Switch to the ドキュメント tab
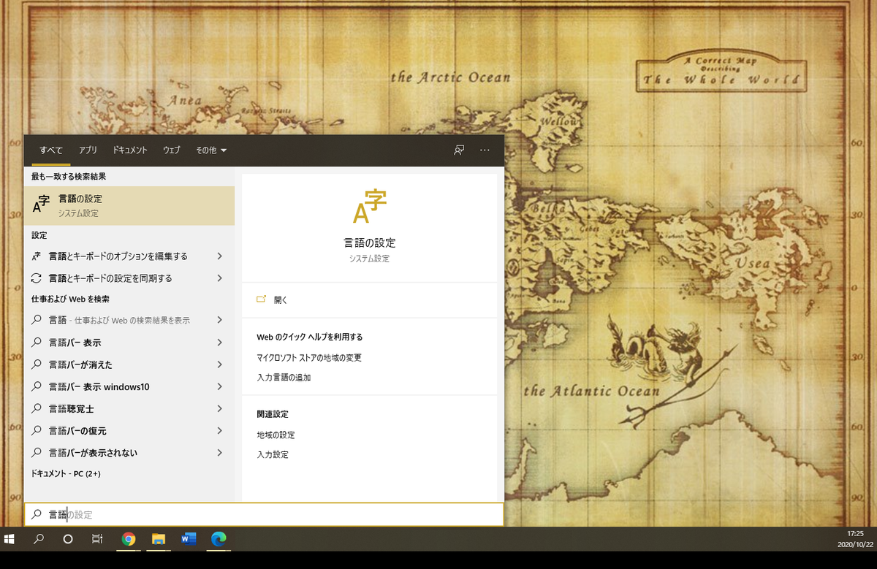Viewport: 877px width, 569px height. click(129, 150)
